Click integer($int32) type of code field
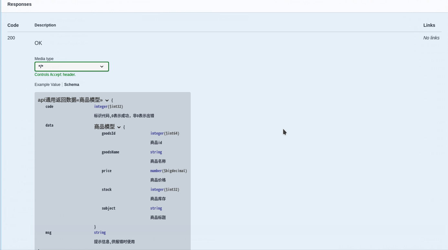This screenshot has height=250, width=448. tap(108, 106)
